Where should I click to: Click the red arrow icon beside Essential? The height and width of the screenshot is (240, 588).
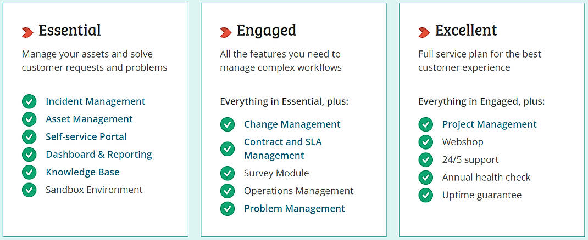(x=27, y=32)
